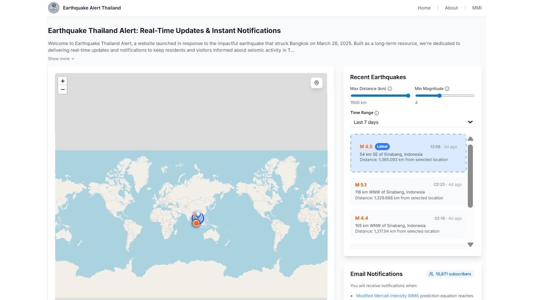Click the locate-me pin icon on the map

tap(316, 83)
